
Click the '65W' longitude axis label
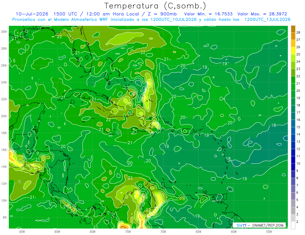click(199, 232)
